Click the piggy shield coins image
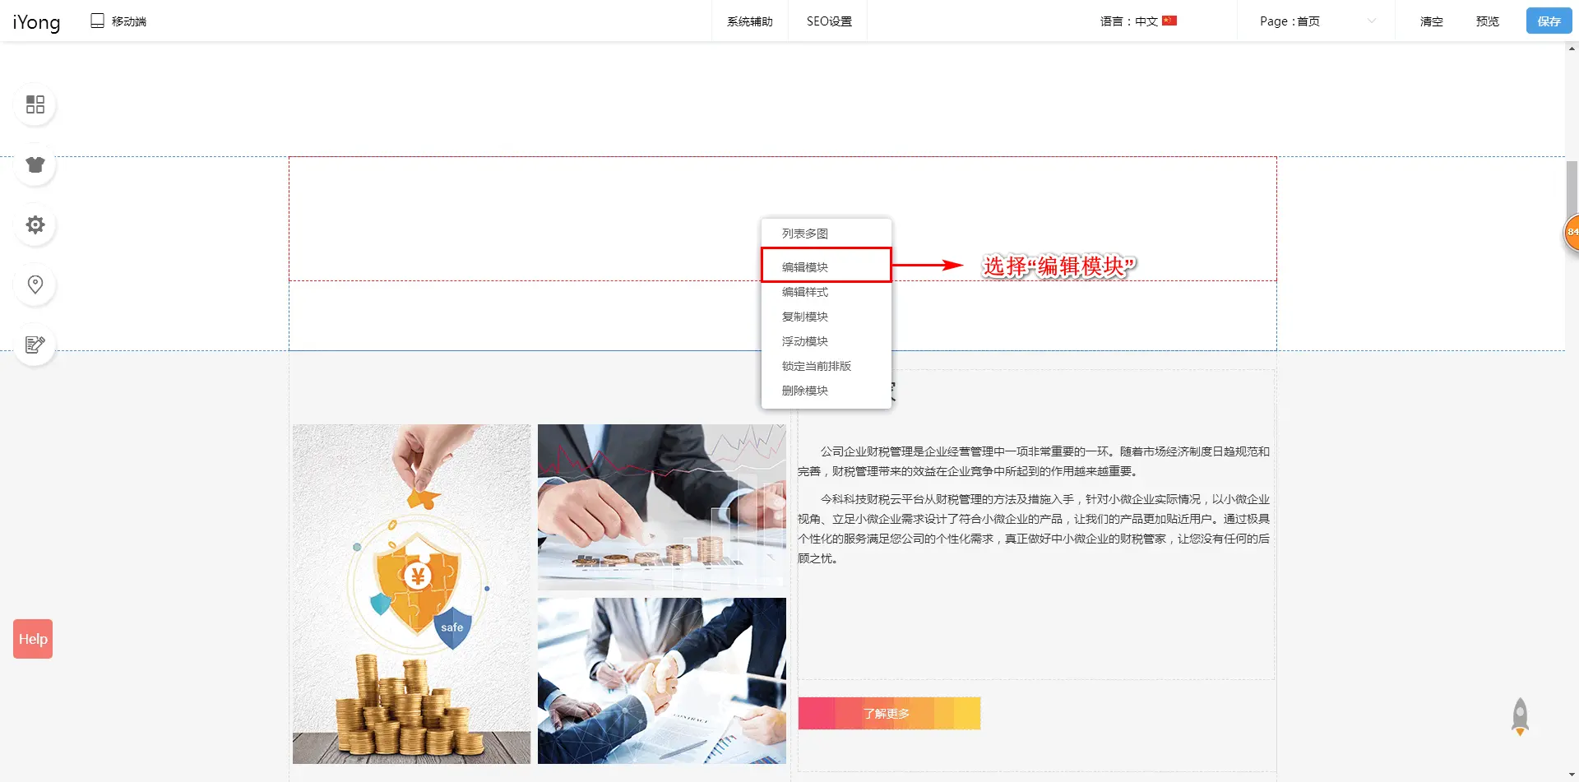The width and height of the screenshot is (1579, 782). point(411,594)
